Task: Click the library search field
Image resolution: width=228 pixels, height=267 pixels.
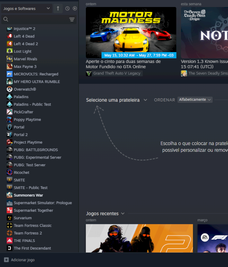Action: 39,19
